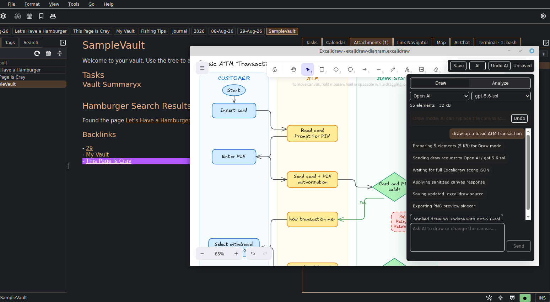Viewport: 550px width, 302px height.
Task: Click Save in the Excalidraw window
Action: [x=458, y=65]
